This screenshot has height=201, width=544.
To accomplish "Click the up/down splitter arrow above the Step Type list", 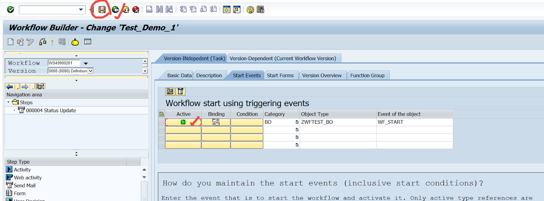I will [76, 154].
